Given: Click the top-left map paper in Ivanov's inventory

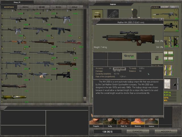Looking at the screenshot, I should (x=166, y=53).
